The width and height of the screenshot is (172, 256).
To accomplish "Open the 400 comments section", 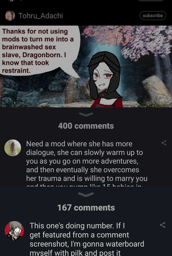I will (86, 126).
